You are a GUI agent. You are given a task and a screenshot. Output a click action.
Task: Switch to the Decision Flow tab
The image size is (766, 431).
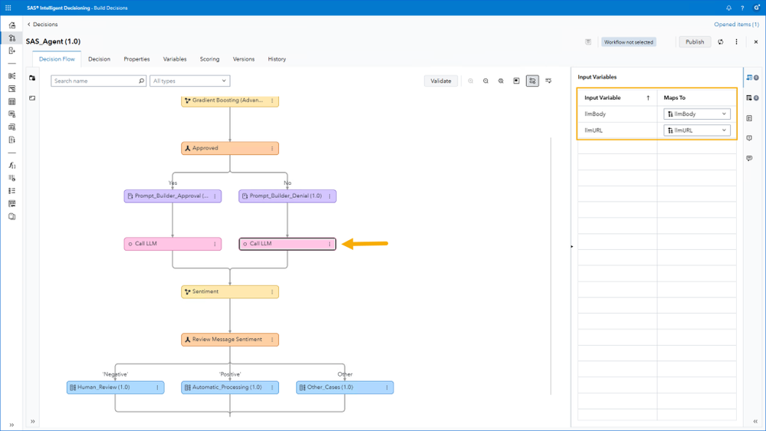pyautogui.click(x=57, y=59)
